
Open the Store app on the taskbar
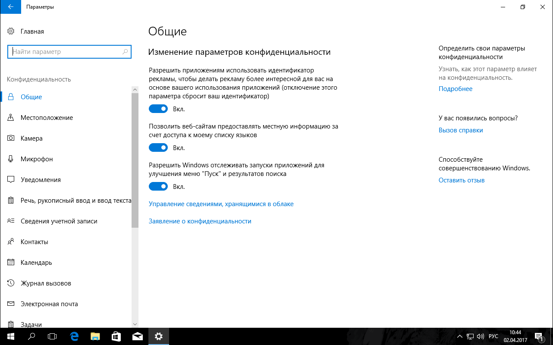click(x=116, y=336)
